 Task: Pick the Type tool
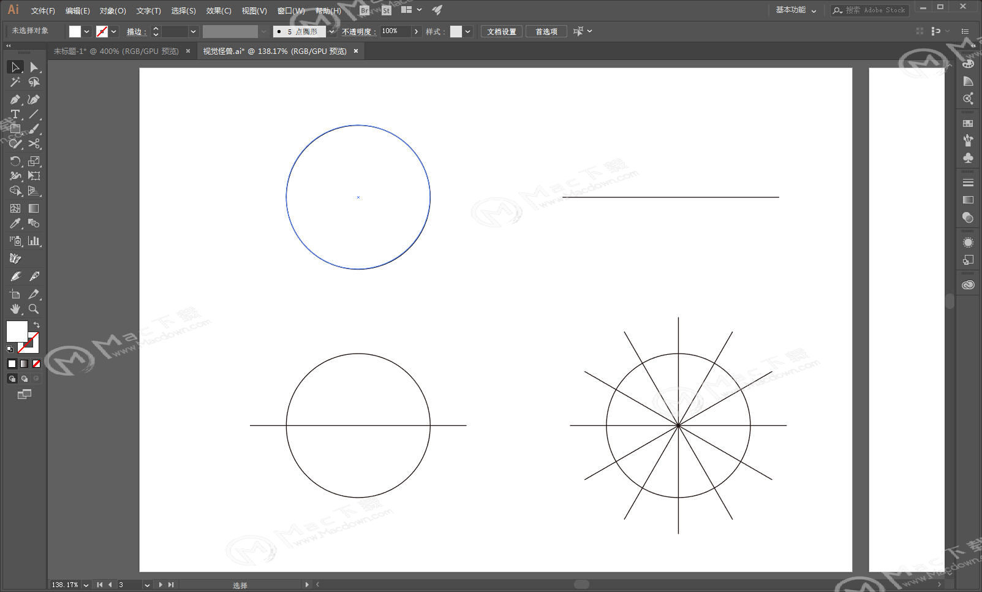pyautogui.click(x=15, y=115)
